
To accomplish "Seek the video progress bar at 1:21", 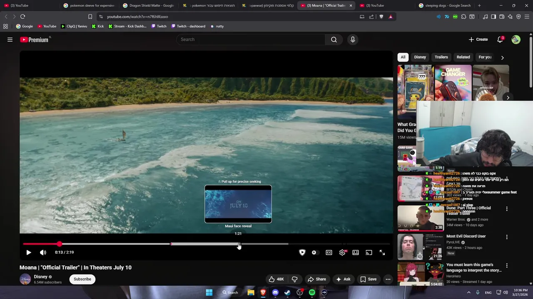I will [238, 244].
